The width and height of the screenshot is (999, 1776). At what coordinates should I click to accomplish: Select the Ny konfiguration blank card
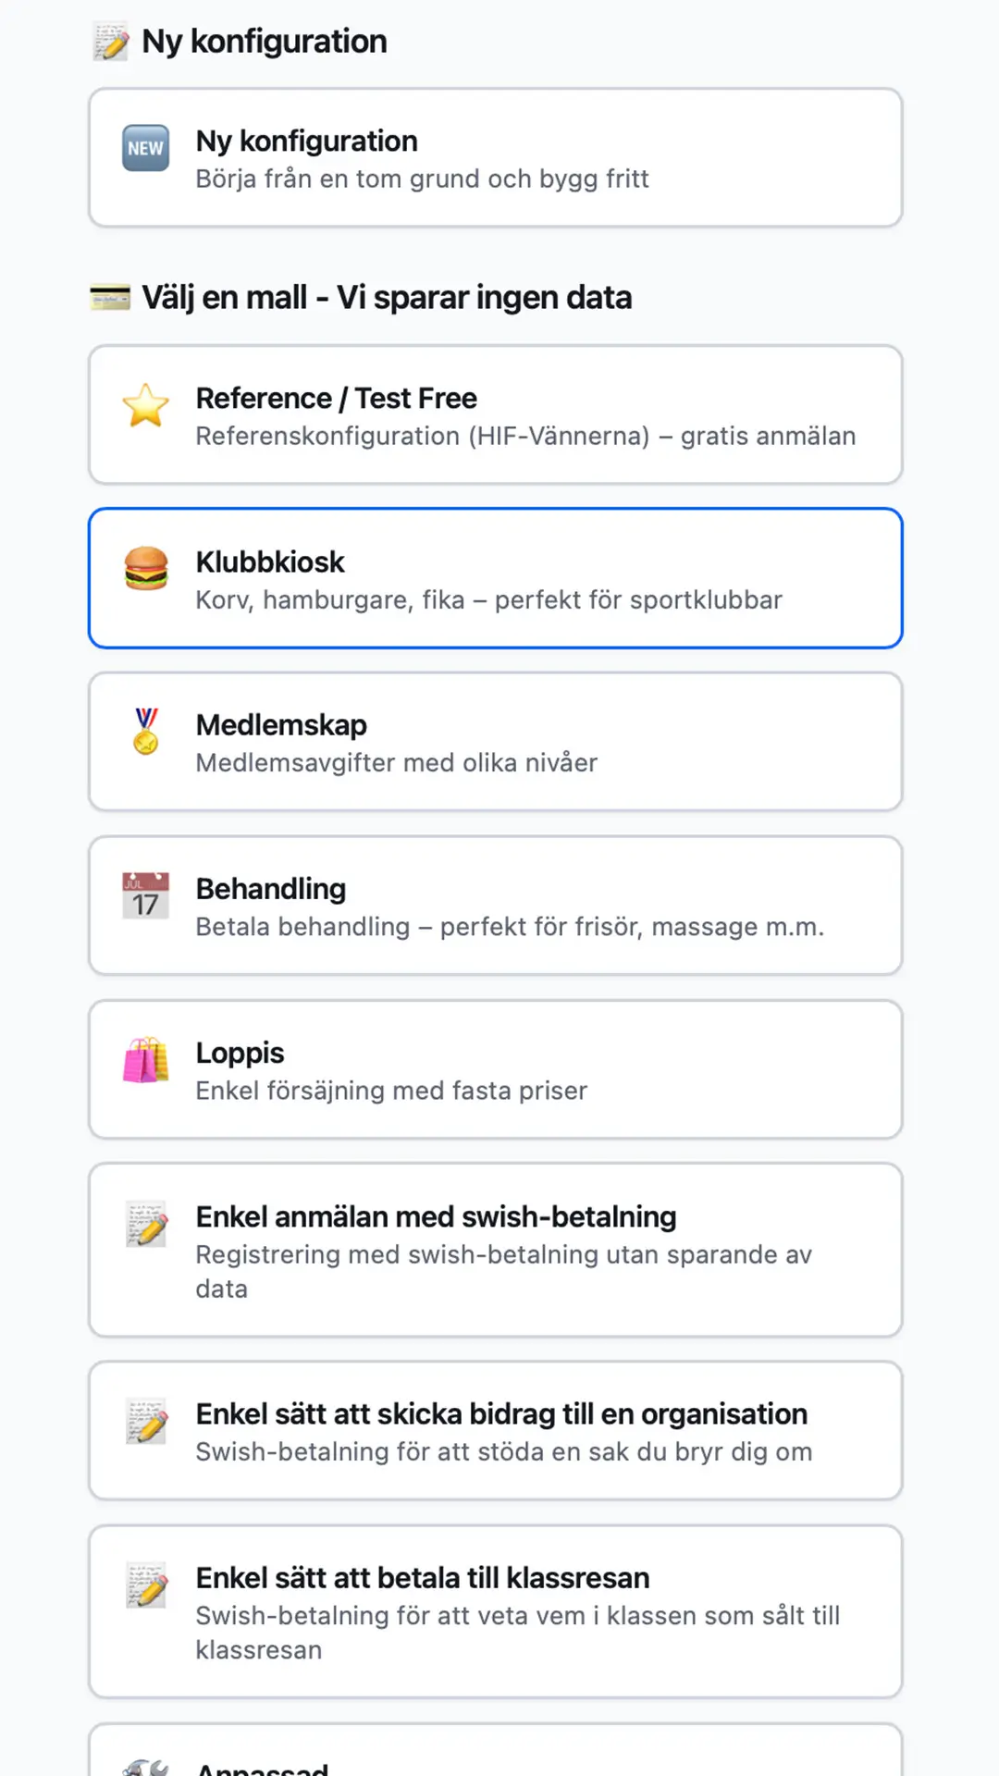pos(496,157)
